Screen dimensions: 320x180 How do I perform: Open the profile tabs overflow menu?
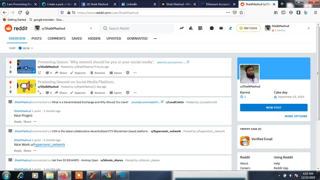click(x=155, y=38)
